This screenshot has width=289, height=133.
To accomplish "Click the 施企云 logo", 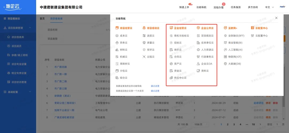I will coord(12,7).
